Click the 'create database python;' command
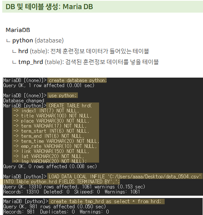203x215 pixels. [x=78, y=80]
